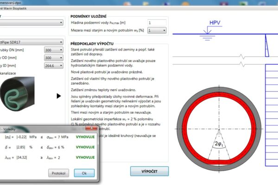278x185 pixels.
Task: Expand the DN [mm] 300 dropdown
Action: (54, 50)
